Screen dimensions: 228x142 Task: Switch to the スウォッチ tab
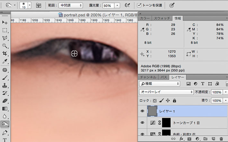[162, 19]
